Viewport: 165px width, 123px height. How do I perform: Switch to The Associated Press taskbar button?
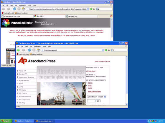(x=44, y=121)
